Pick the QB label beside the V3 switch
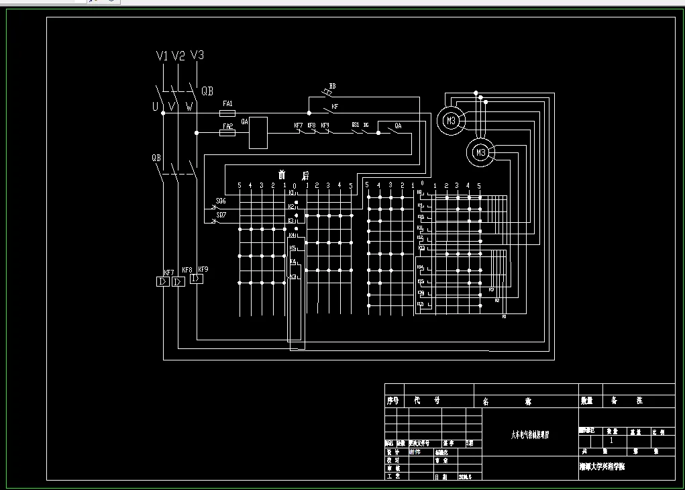685x490 pixels. [x=207, y=91]
